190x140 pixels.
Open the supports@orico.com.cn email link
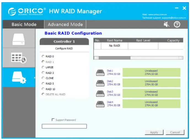click(x=174, y=18)
